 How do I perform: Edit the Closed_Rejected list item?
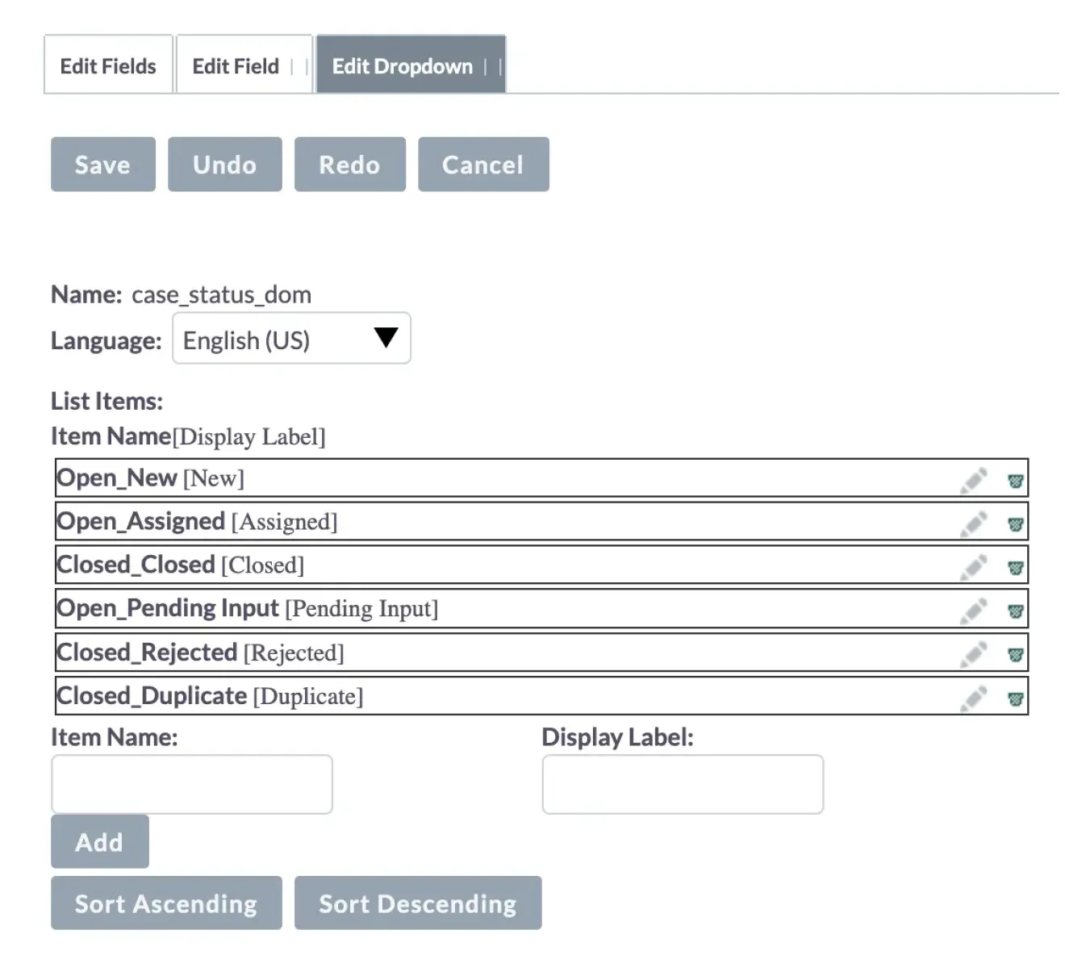(973, 653)
